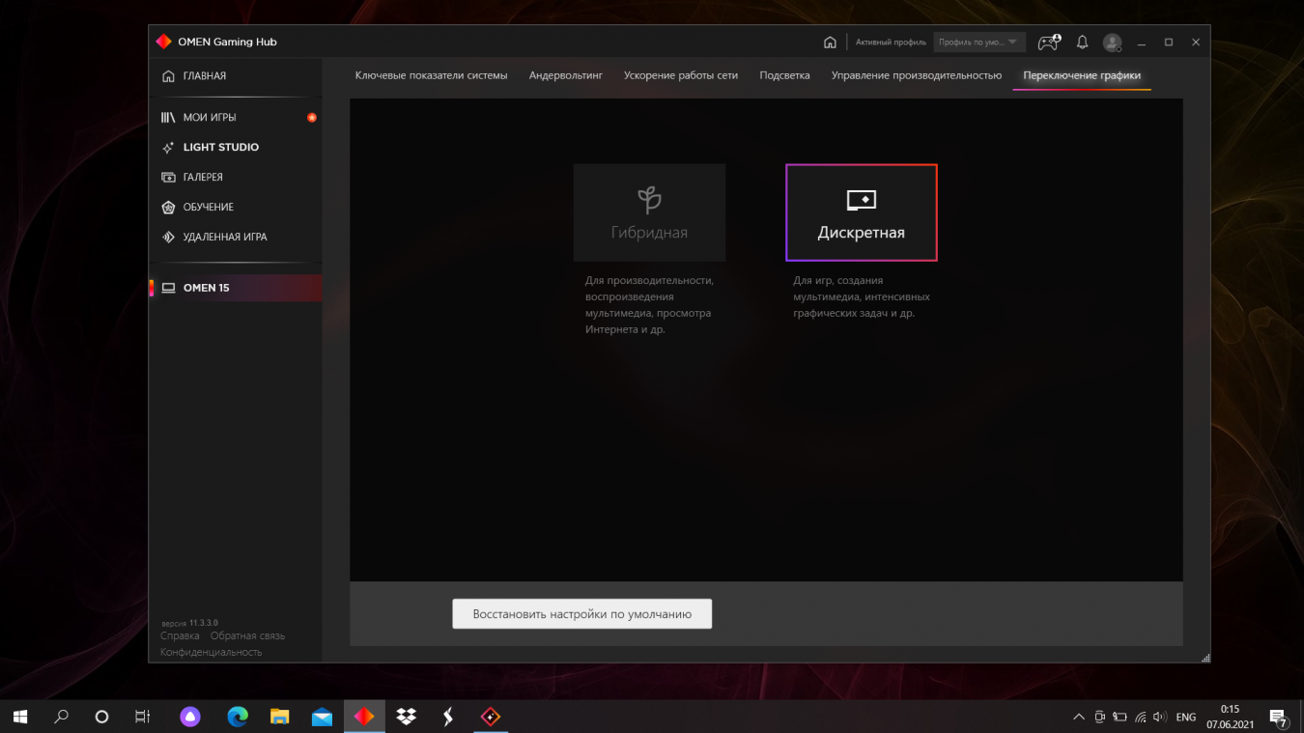
Task: Open МОИ ИГРЫ in the sidebar
Action: (236, 118)
